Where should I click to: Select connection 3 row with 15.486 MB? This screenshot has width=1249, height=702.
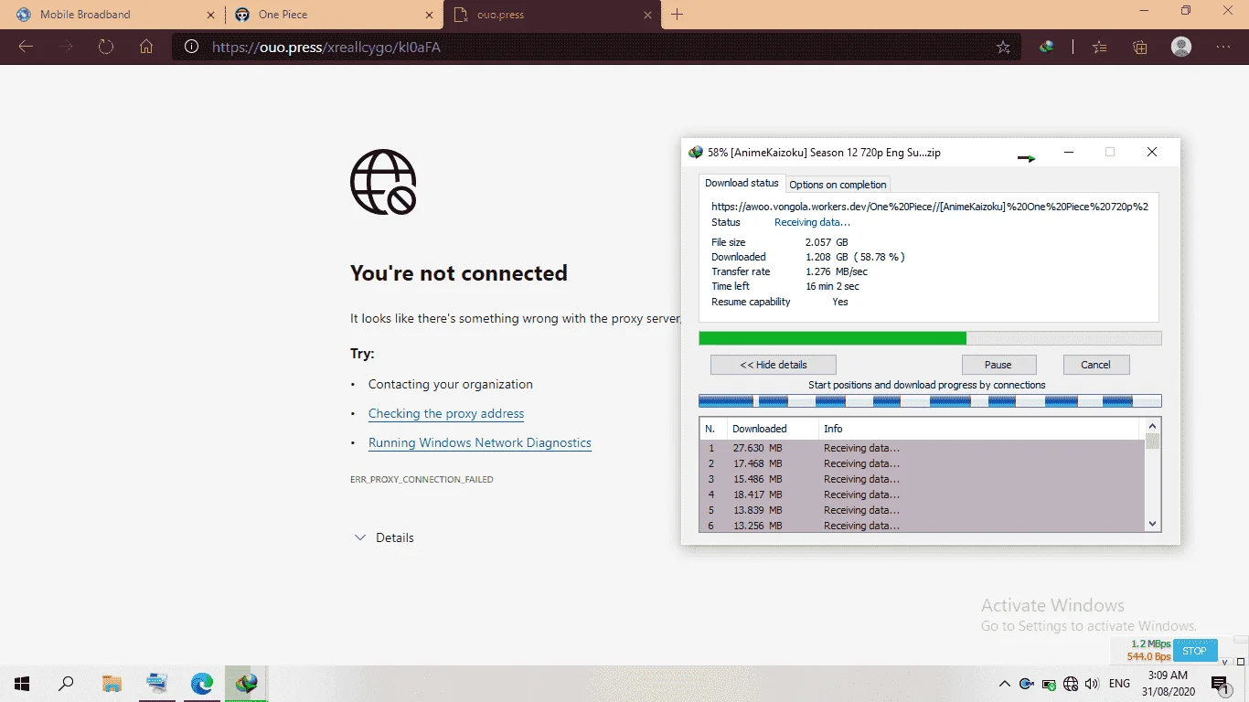(922, 479)
